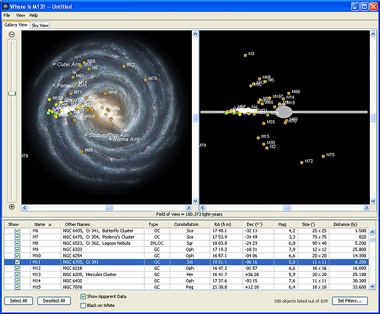
Task: Open Set Filters dialog
Action: click(x=350, y=301)
